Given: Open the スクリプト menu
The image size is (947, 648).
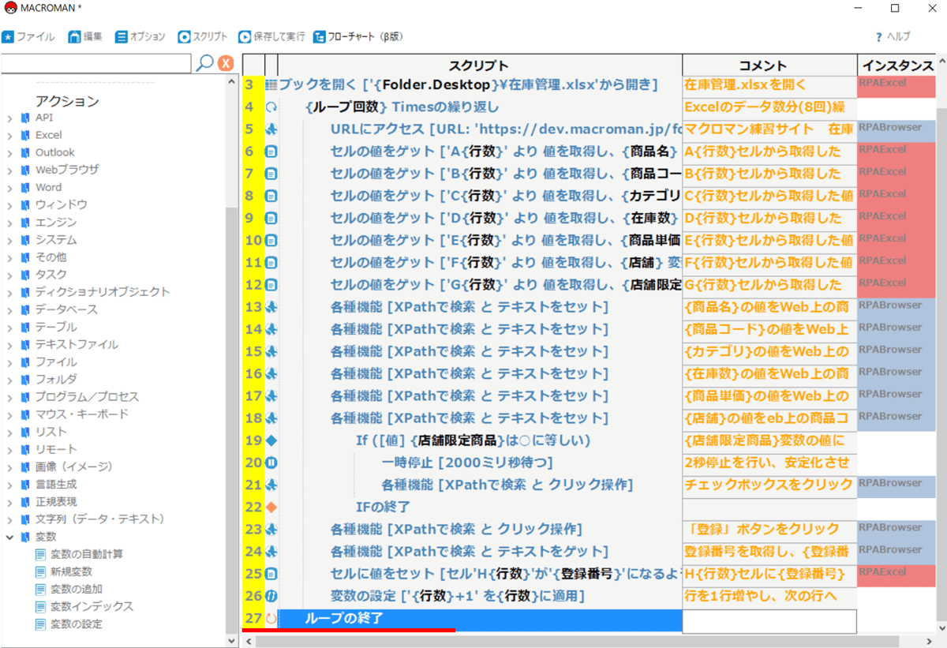Looking at the screenshot, I should tap(203, 36).
